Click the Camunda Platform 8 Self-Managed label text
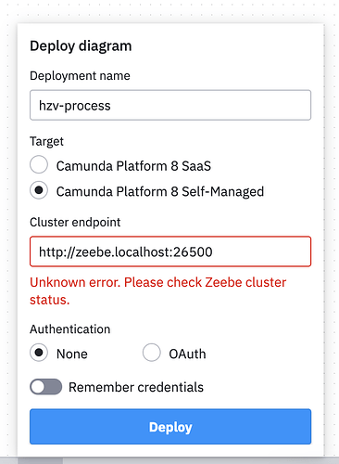Screen dimensions: 339x464 coord(160,191)
